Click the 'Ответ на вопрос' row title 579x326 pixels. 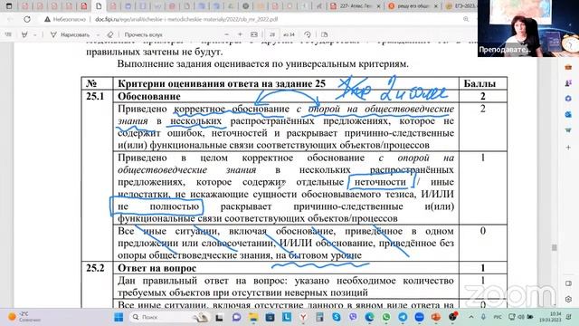[x=157, y=268]
